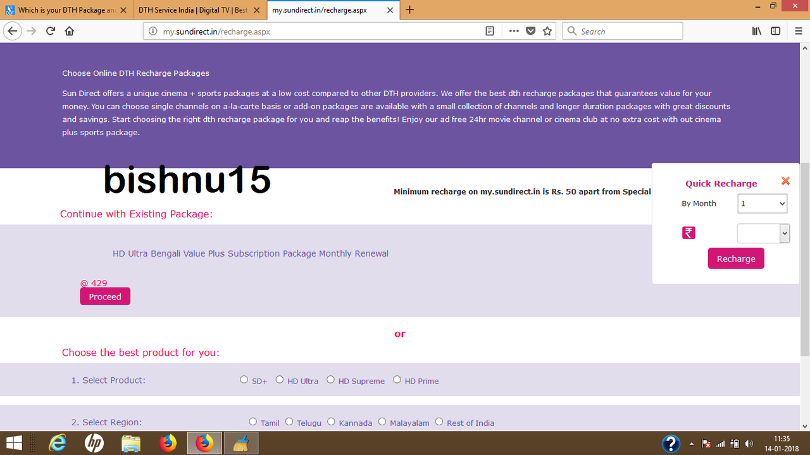Open the browser home page
Viewport: 810px width, 455px height.
point(70,31)
